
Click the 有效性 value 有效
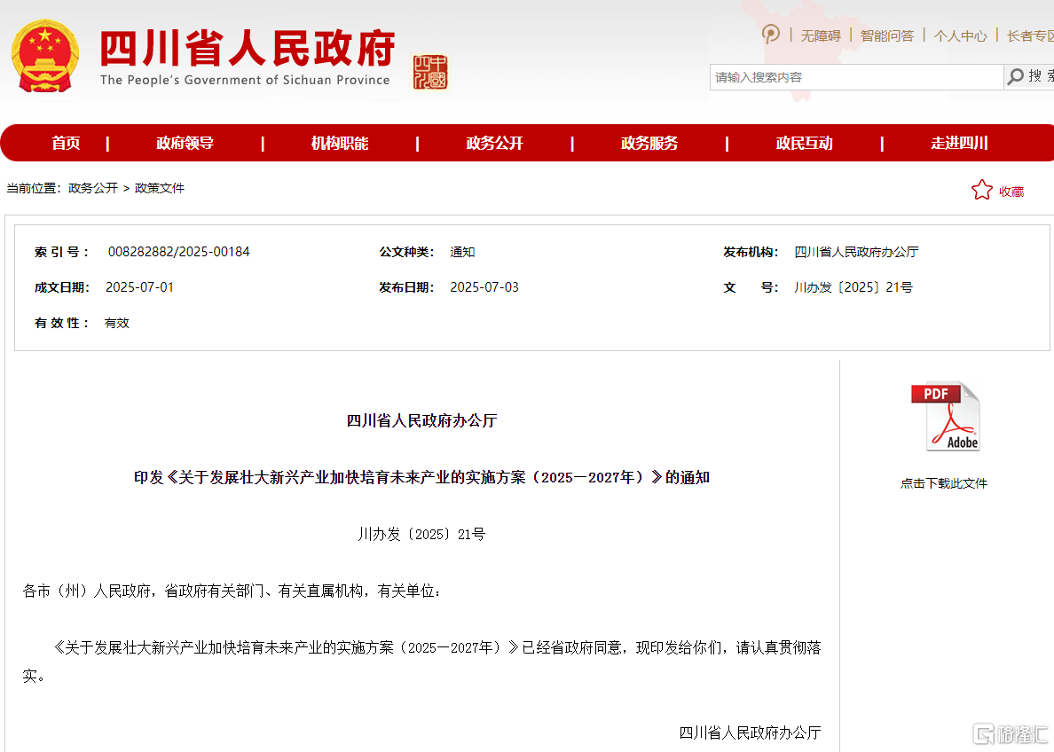(x=116, y=324)
